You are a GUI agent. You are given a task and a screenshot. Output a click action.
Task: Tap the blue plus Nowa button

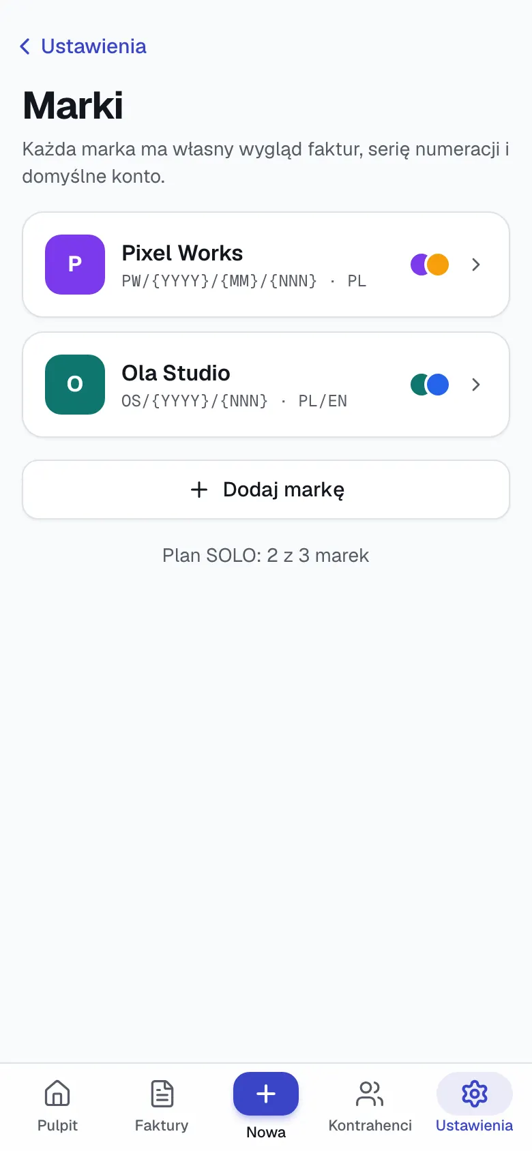(x=266, y=1094)
